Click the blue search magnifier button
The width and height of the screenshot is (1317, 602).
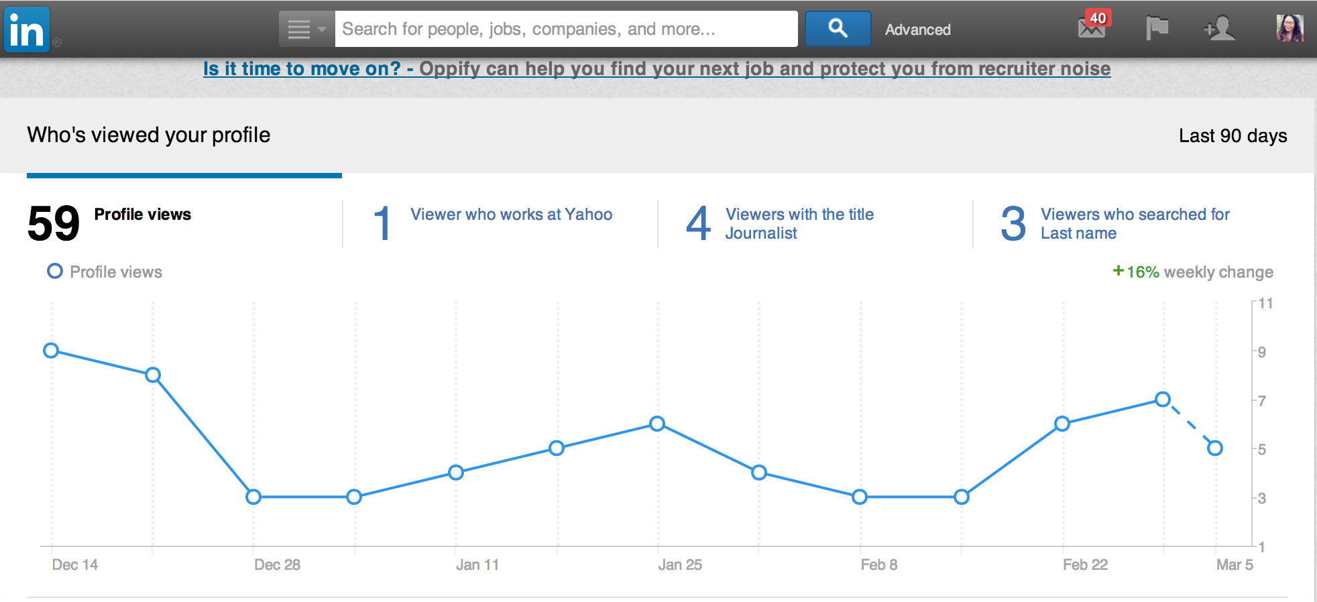[x=838, y=29]
